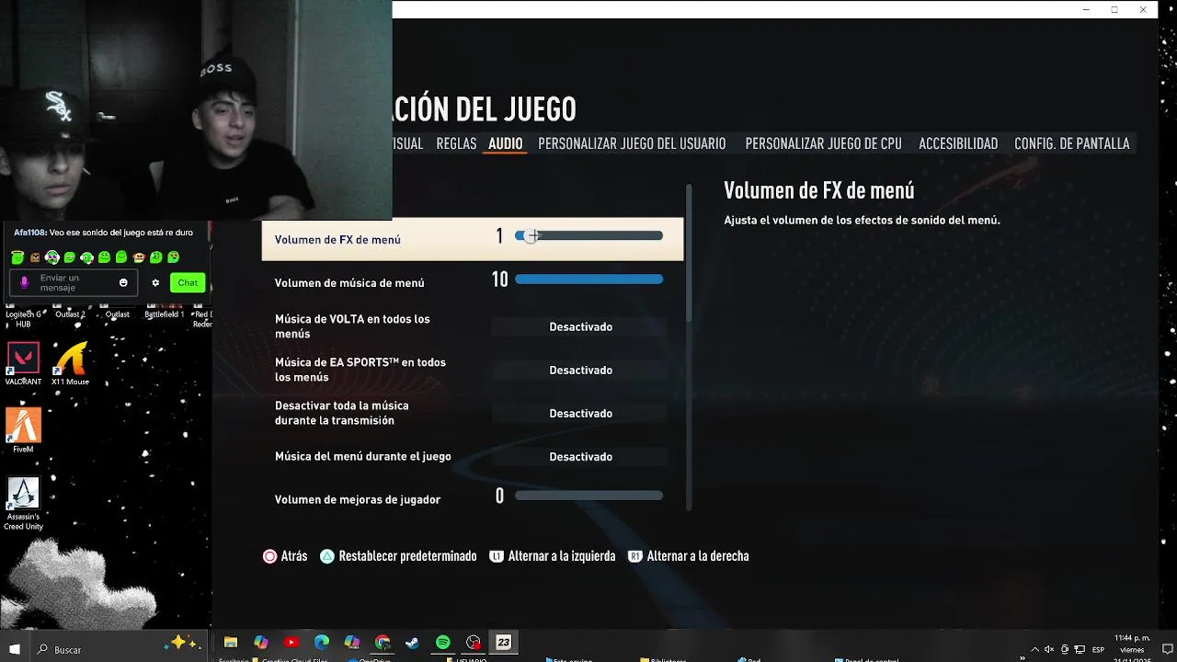Open Logitech G HUB desktop shortcut
This screenshot has width=1177, height=662.
click(23, 318)
